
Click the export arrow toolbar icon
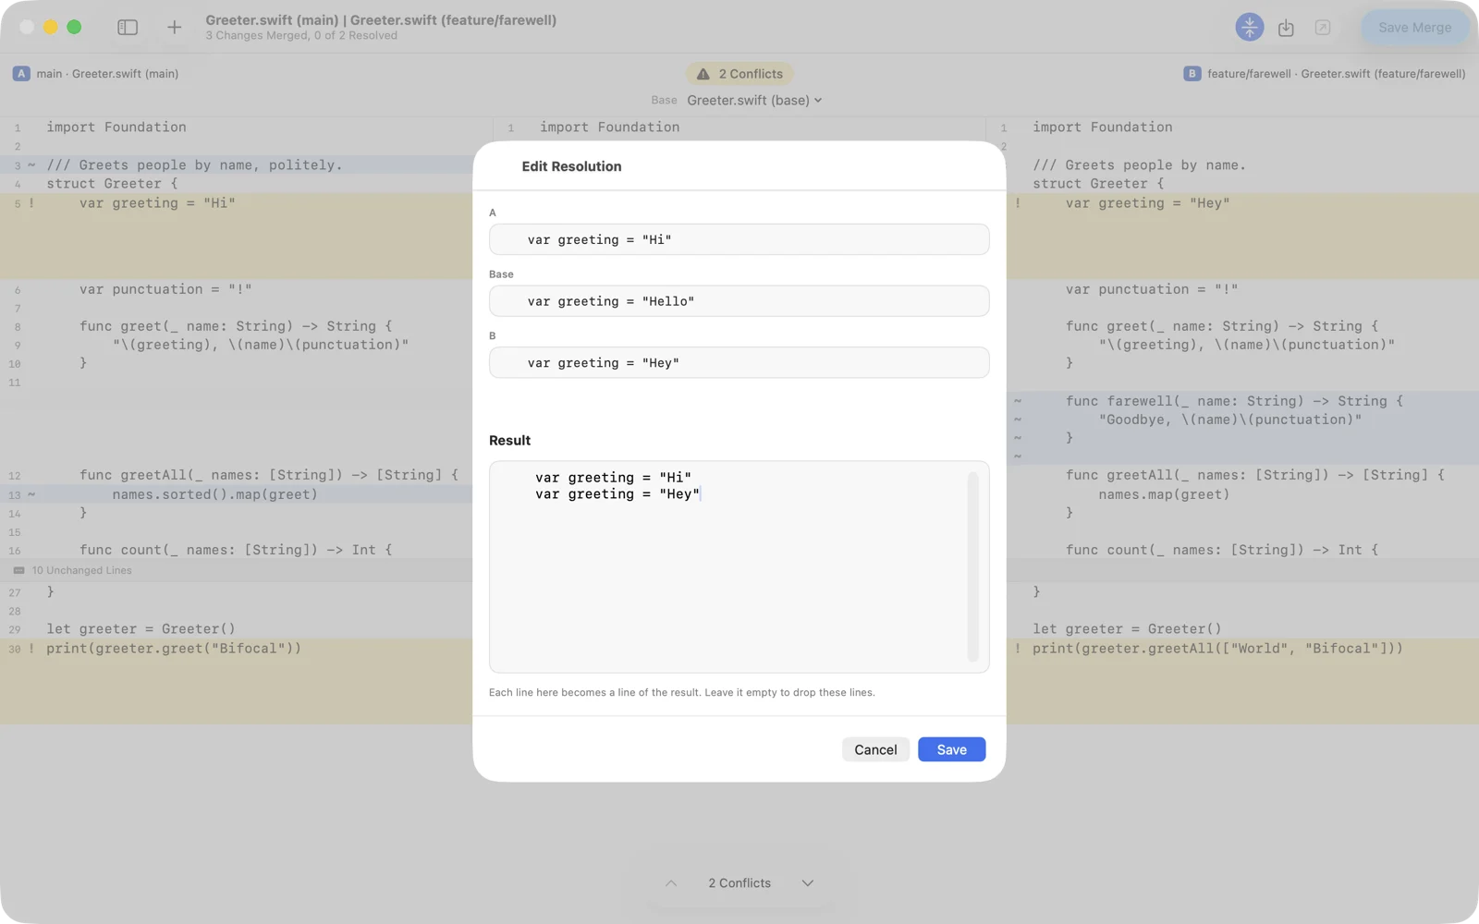pyautogui.click(x=1323, y=28)
